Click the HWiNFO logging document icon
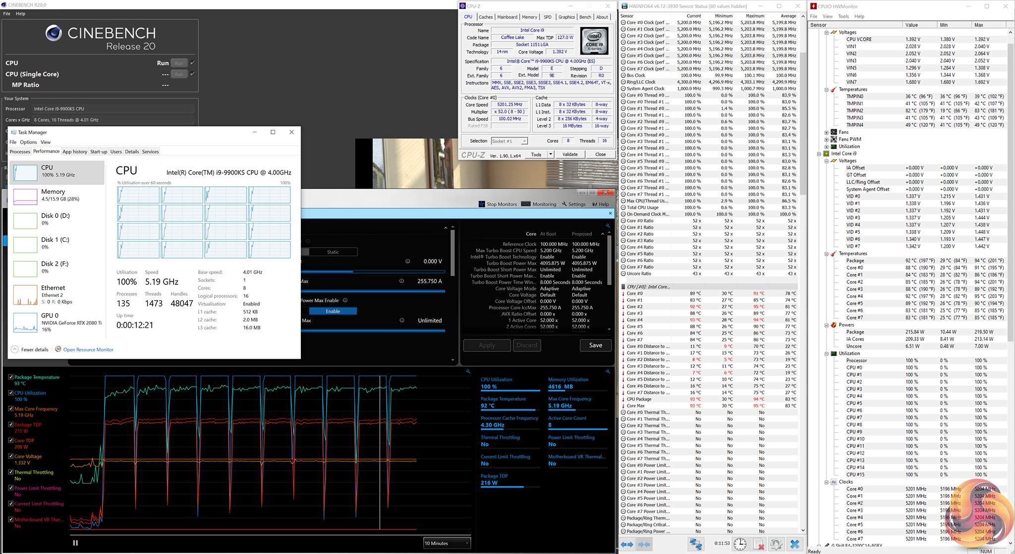 click(x=758, y=544)
